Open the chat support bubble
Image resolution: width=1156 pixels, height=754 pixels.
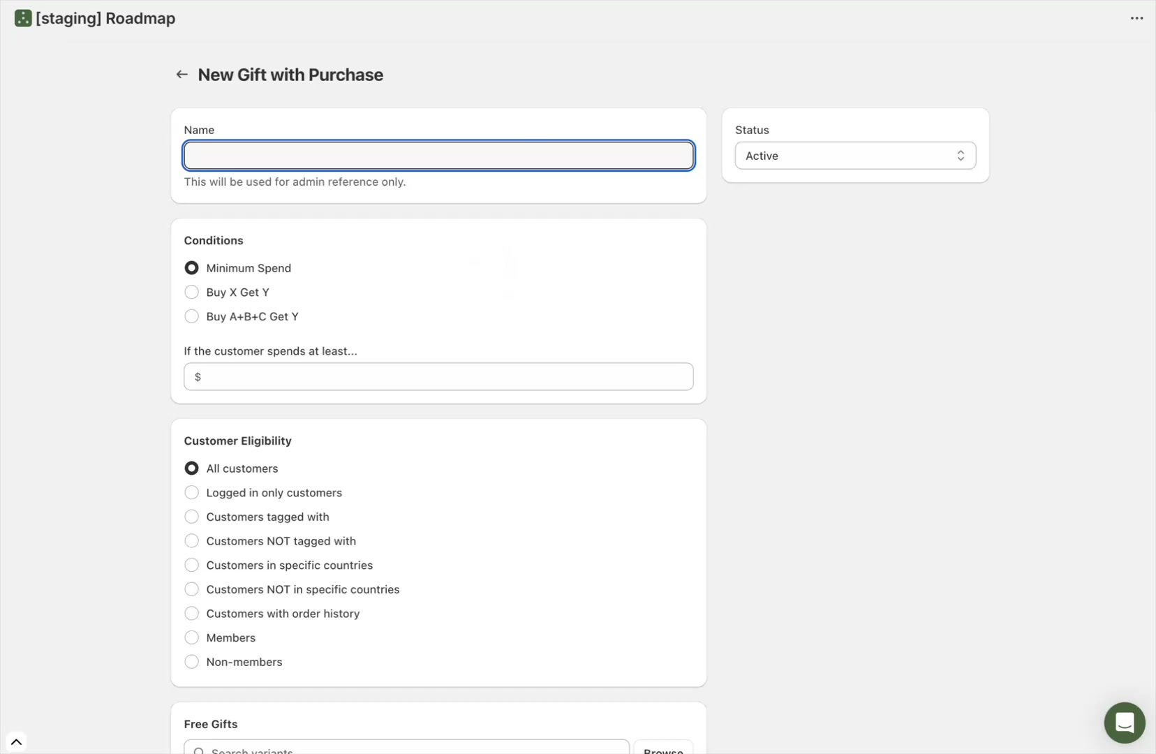(1124, 723)
